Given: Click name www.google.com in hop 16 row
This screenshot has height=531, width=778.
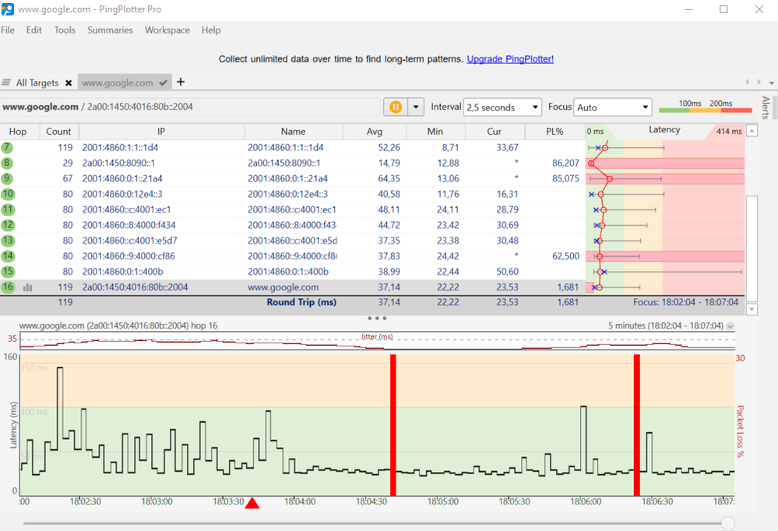Looking at the screenshot, I should click(x=283, y=287).
